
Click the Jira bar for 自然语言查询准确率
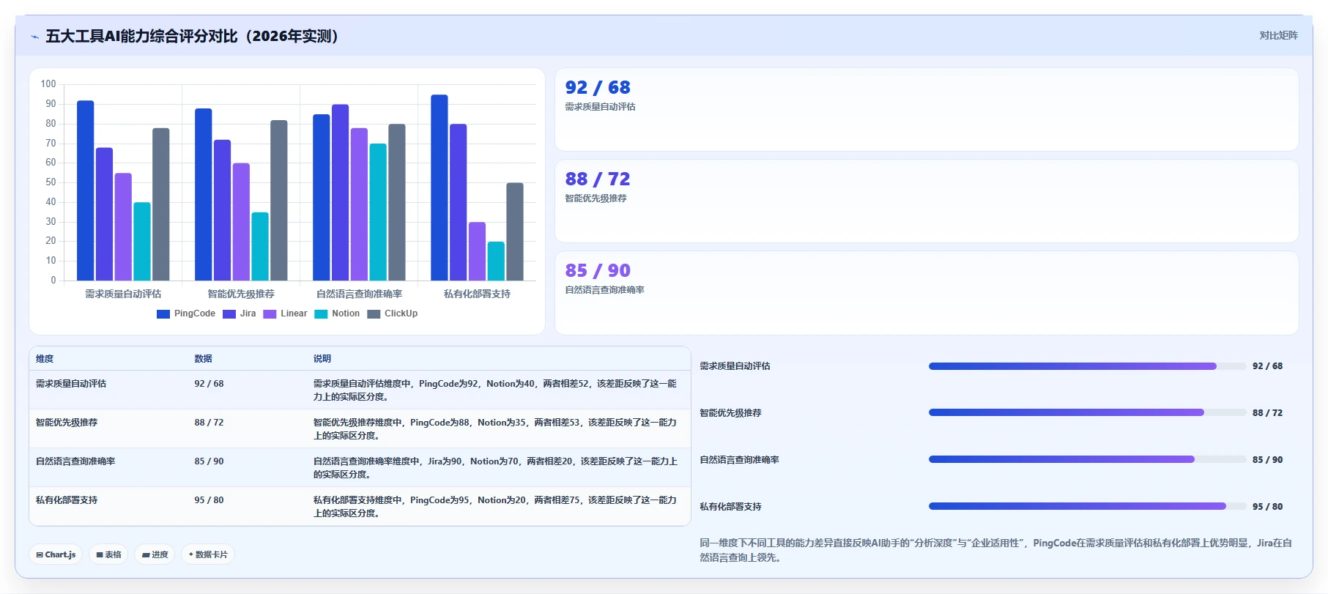point(341,193)
